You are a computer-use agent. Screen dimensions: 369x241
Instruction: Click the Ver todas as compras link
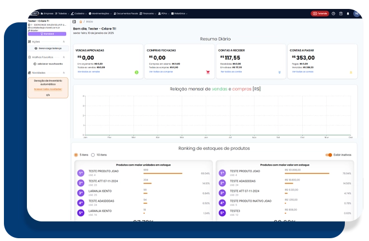160,72
